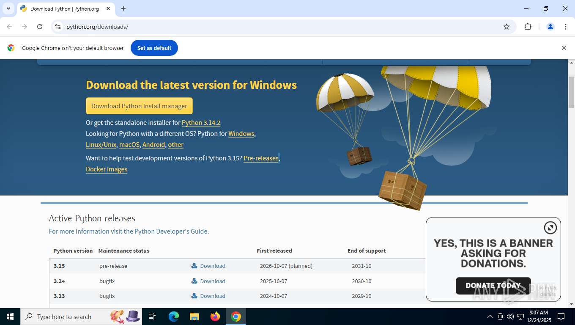This screenshot has height=325, width=575.
Task: Open the Linux/Unix downloads link
Action: coord(101,145)
